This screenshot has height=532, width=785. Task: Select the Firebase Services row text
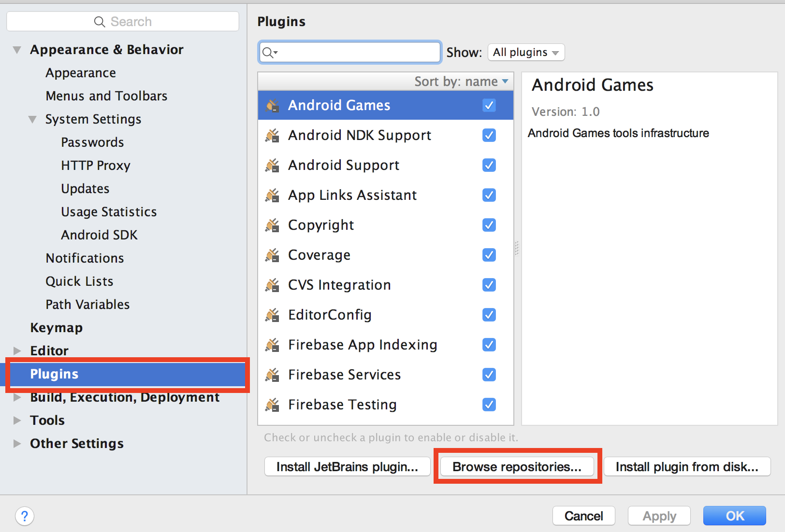click(344, 375)
